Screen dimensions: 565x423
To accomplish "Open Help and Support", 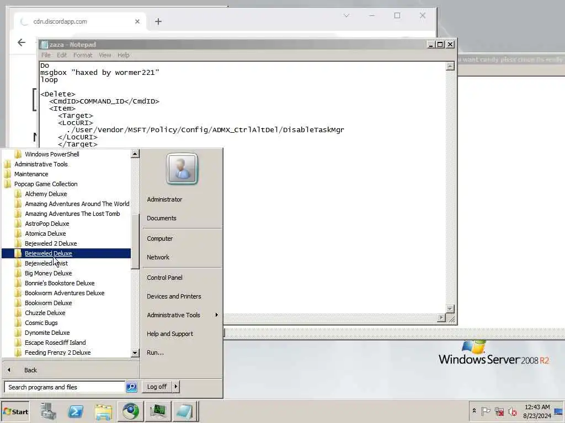I will pos(170,334).
